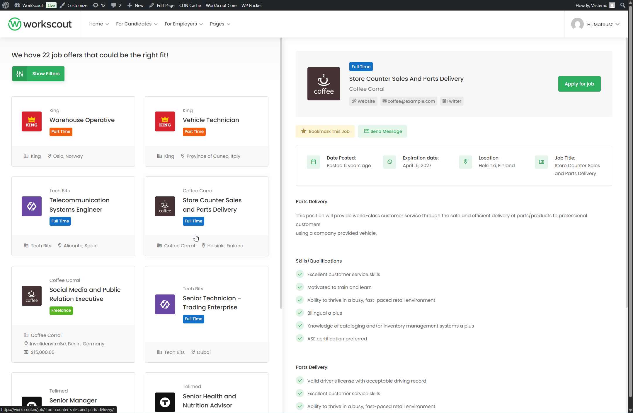Click the Show Filters button
633x413 pixels.
[38, 74]
